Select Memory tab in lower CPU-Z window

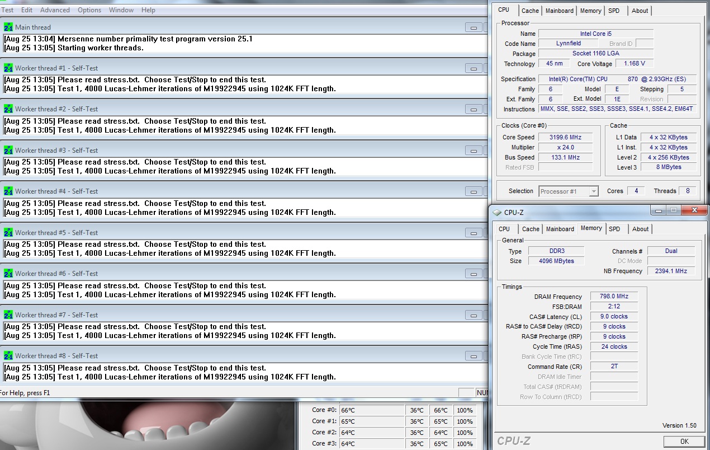pyautogui.click(x=591, y=228)
